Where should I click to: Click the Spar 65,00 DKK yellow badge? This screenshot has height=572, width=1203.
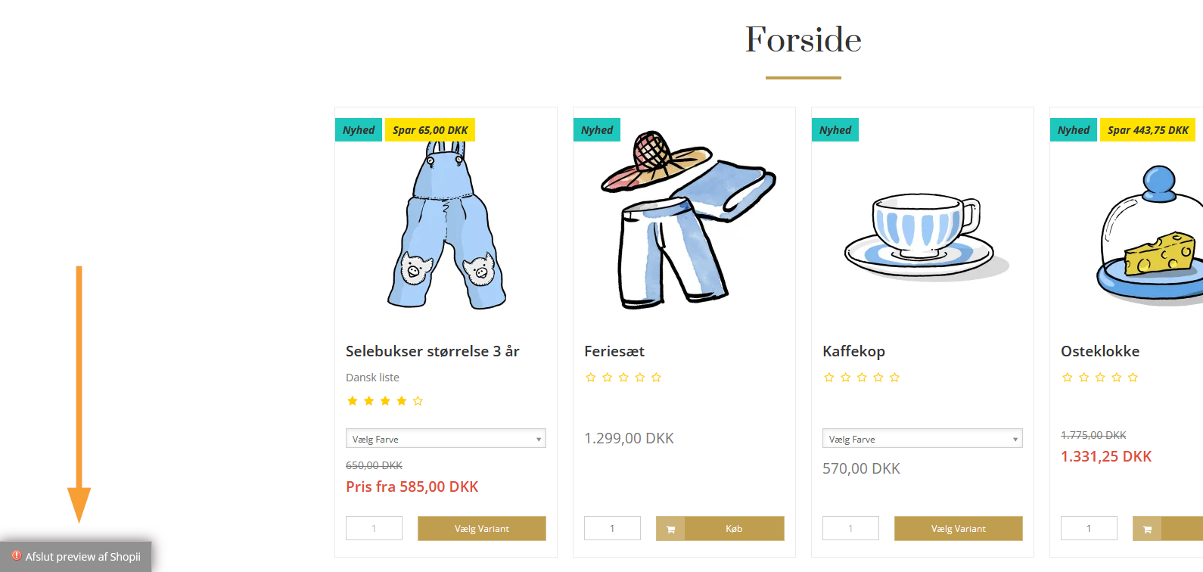pos(430,129)
